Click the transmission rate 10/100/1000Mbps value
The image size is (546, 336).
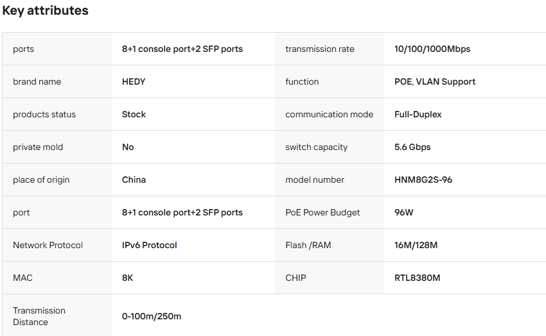[432, 49]
